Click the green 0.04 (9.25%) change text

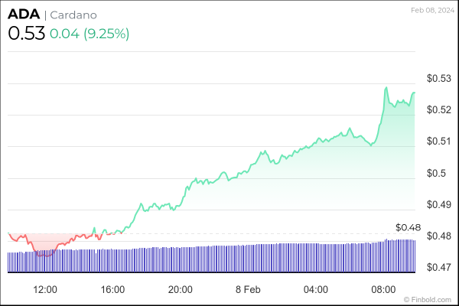(x=90, y=34)
